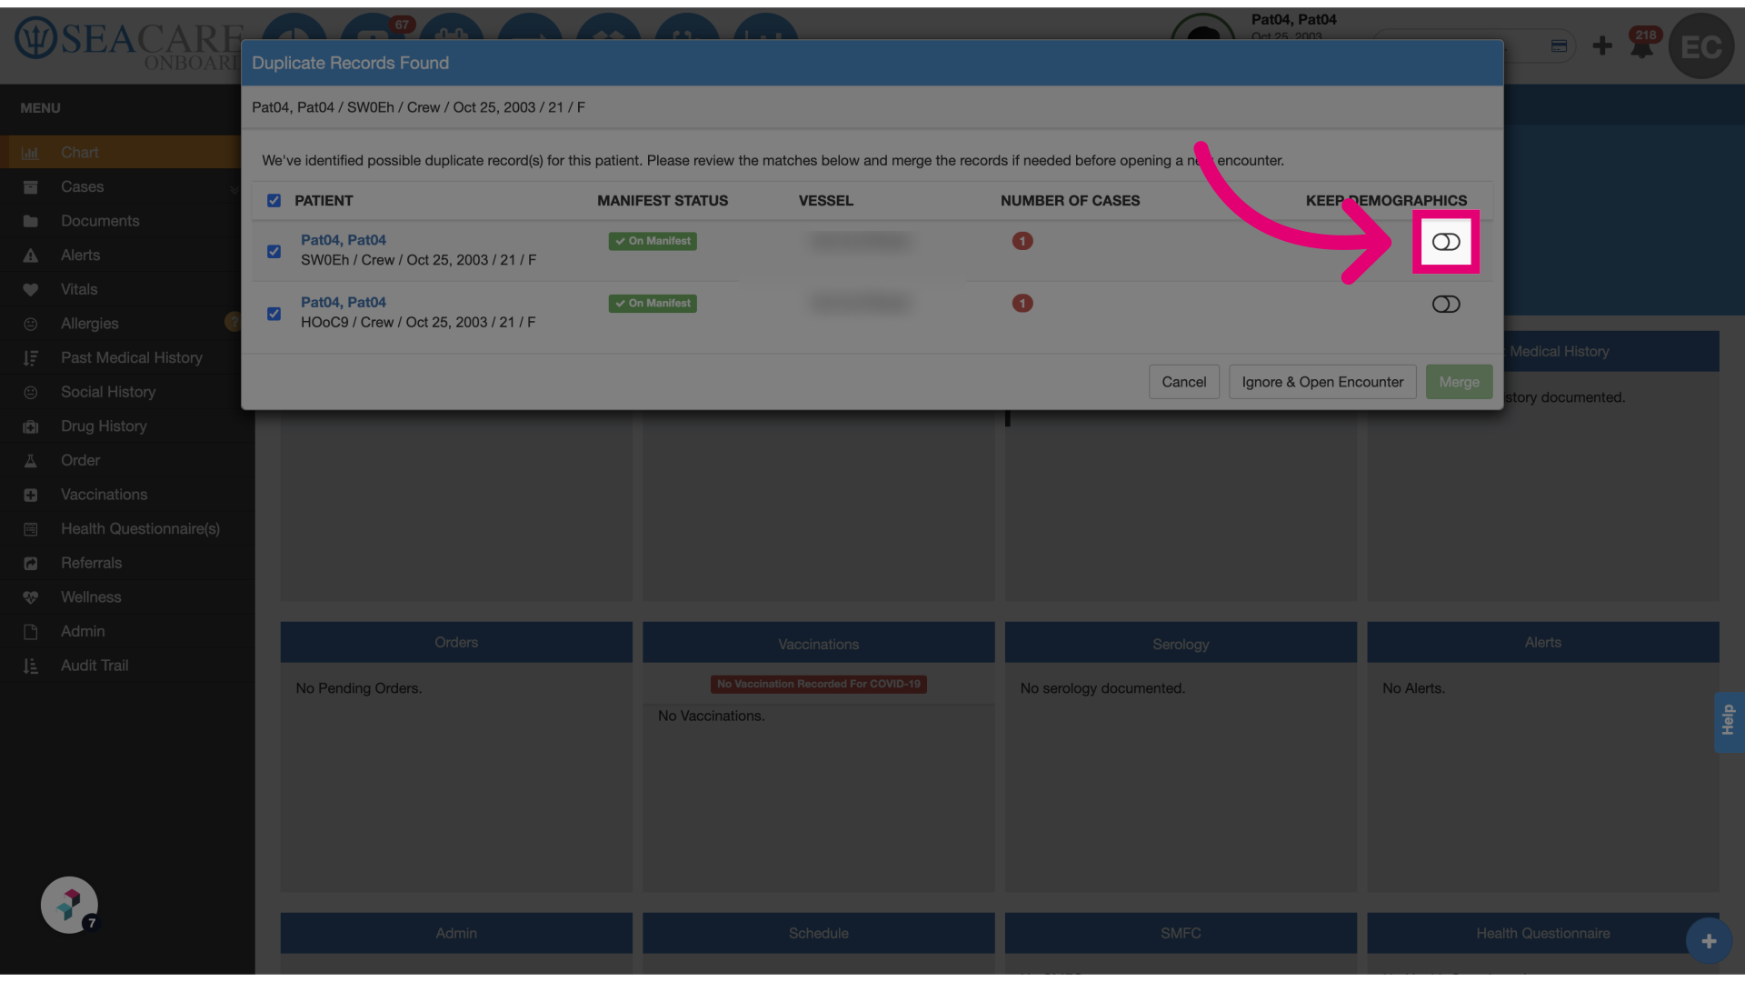Click the Drug History medkit icon
Image resolution: width=1745 pixels, height=982 pixels.
coord(30,426)
